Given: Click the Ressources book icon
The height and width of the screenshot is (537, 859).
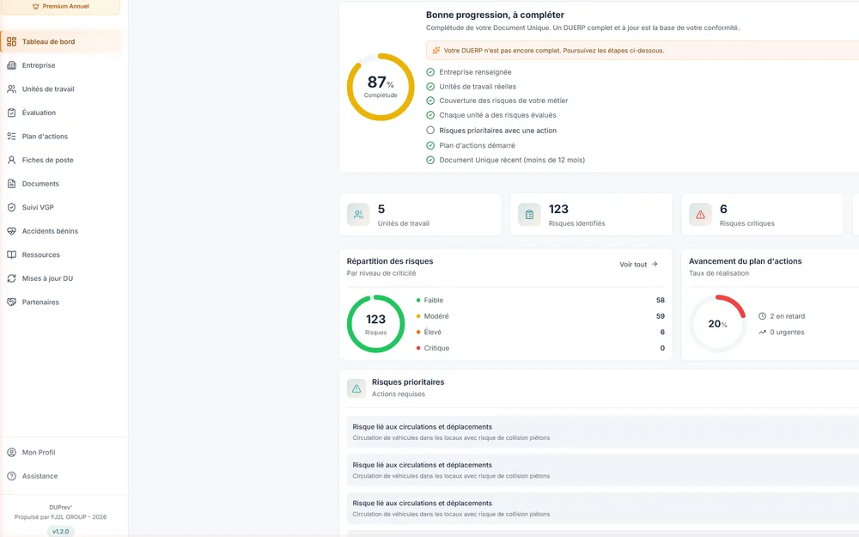Looking at the screenshot, I should [x=11, y=255].
